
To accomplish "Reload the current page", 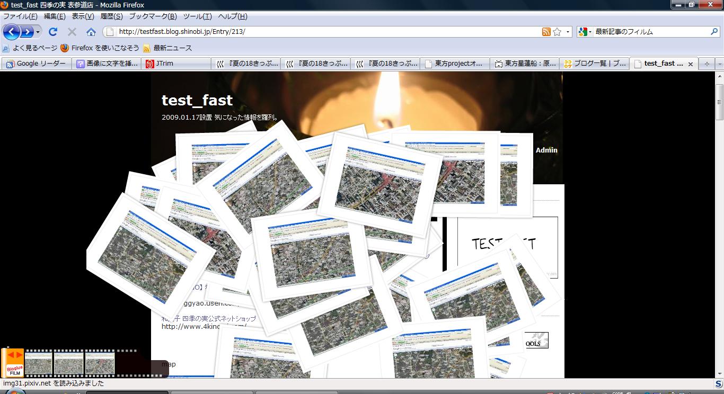I will point(53,32).
